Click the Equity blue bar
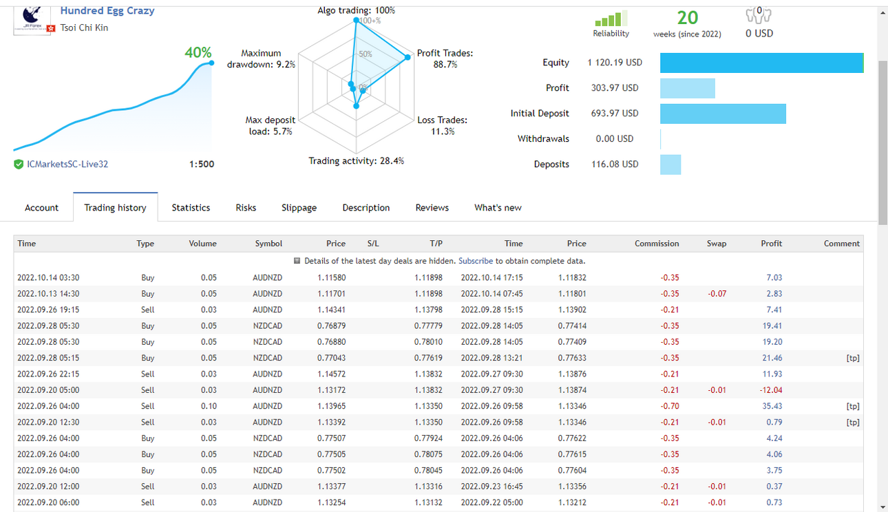The image size is (888, 512). pos(761,63)
